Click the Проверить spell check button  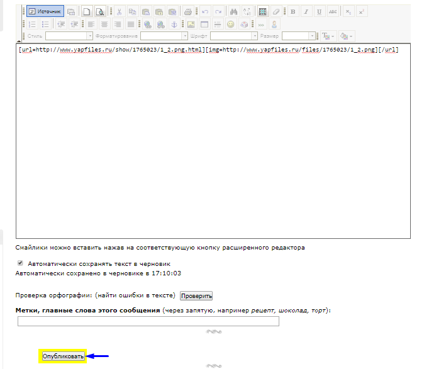pyautogui.click(x=196, y=295)
